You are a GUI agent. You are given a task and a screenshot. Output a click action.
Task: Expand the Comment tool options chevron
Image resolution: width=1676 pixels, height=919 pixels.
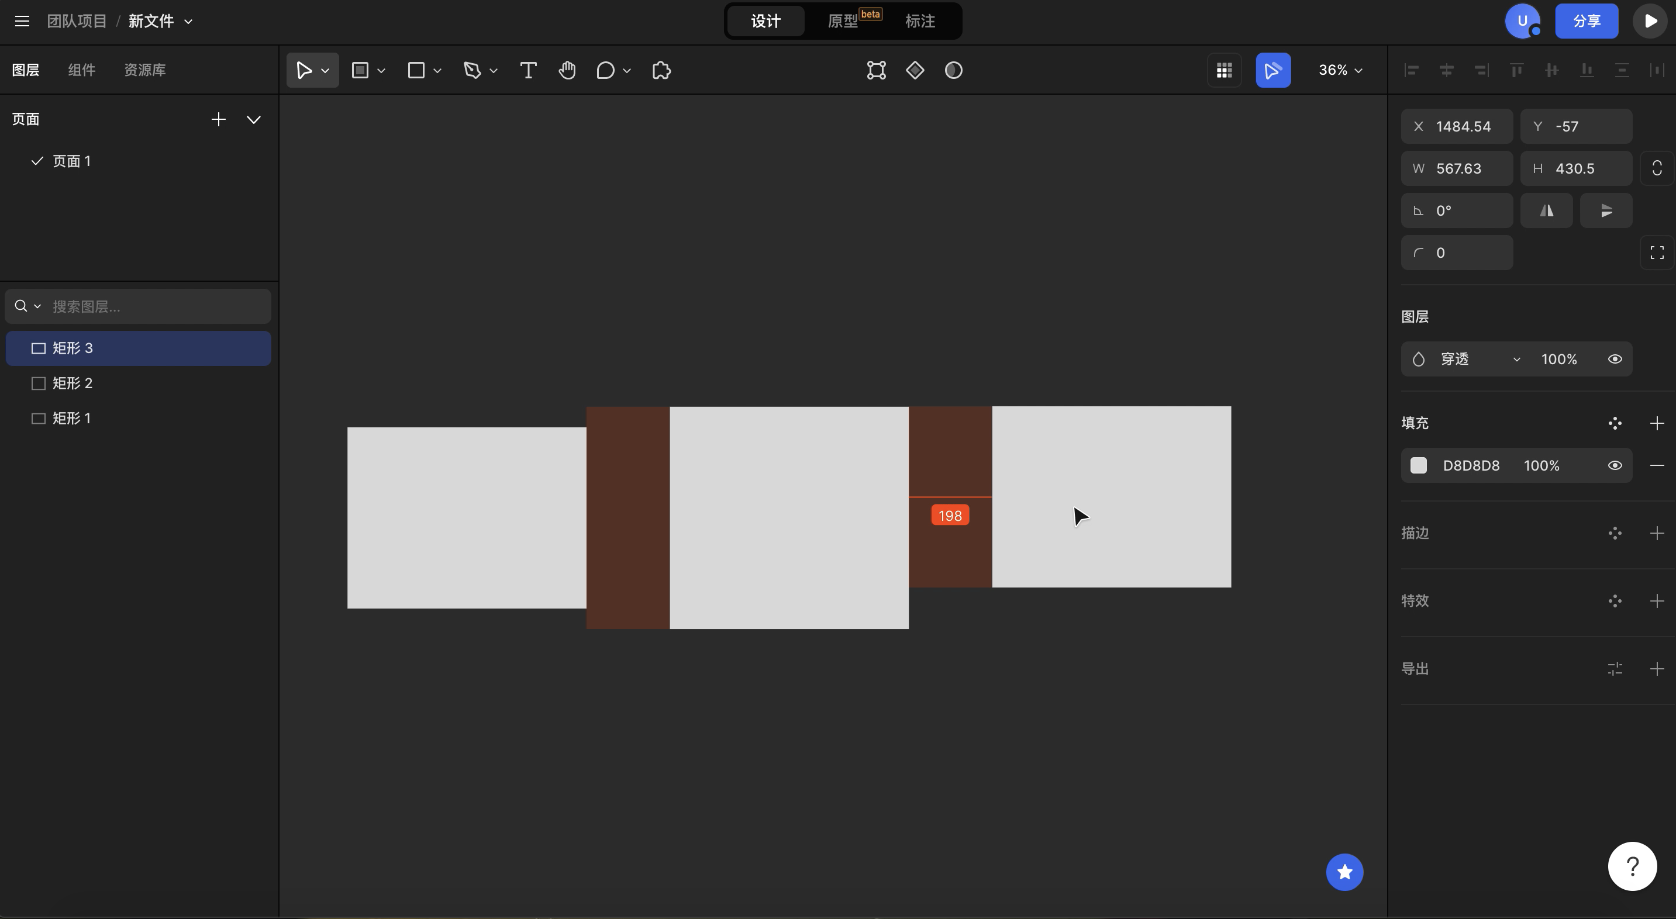[x=626, y=70]
